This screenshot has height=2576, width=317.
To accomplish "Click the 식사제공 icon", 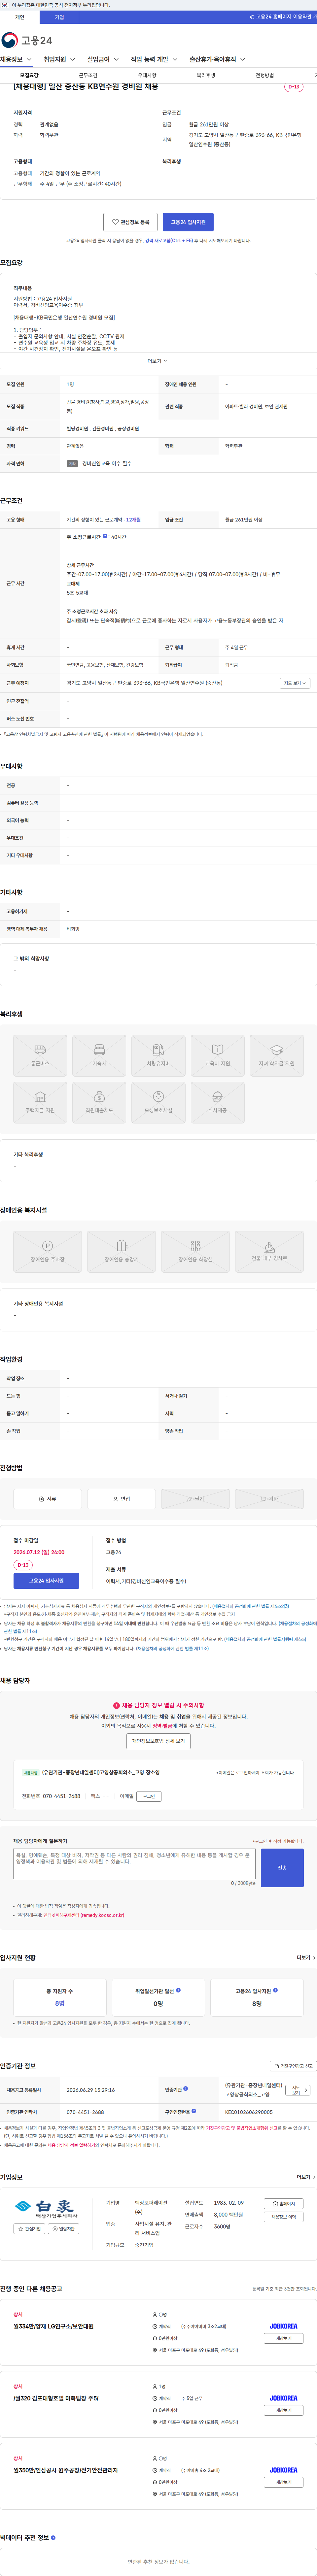I will point(217,1103).
